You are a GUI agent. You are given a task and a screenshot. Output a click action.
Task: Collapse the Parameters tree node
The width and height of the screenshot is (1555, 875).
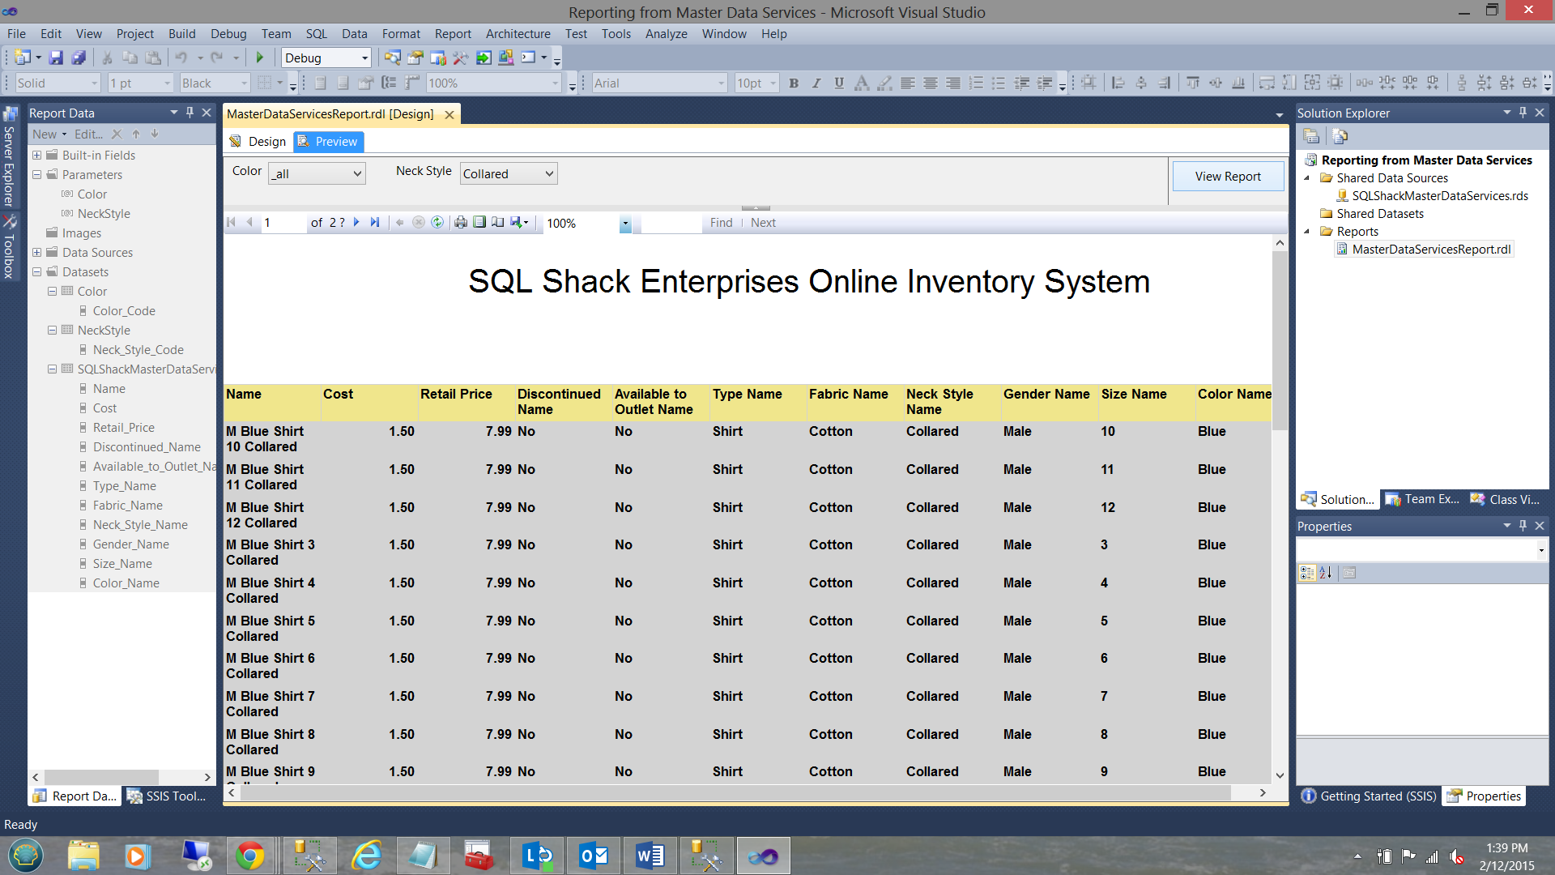(x=36, y=174)
